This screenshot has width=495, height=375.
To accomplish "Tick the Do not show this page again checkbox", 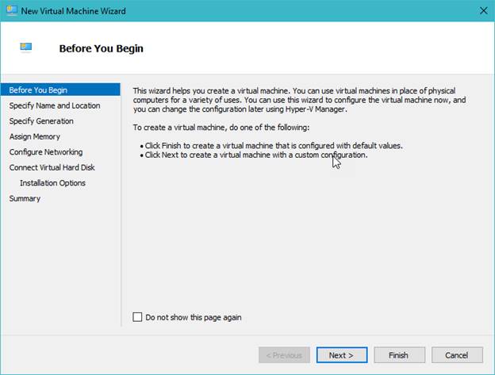I will click(x=137, y=317).
